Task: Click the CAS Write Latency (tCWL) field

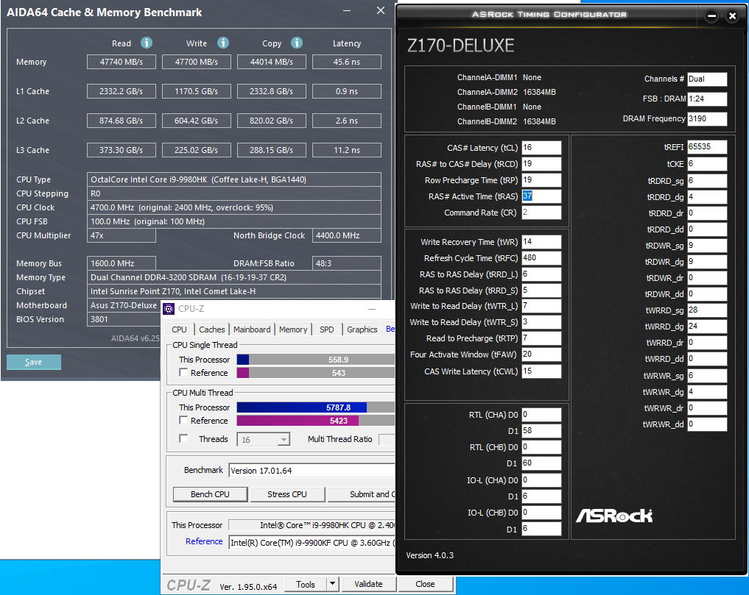Action: (541, 371)
